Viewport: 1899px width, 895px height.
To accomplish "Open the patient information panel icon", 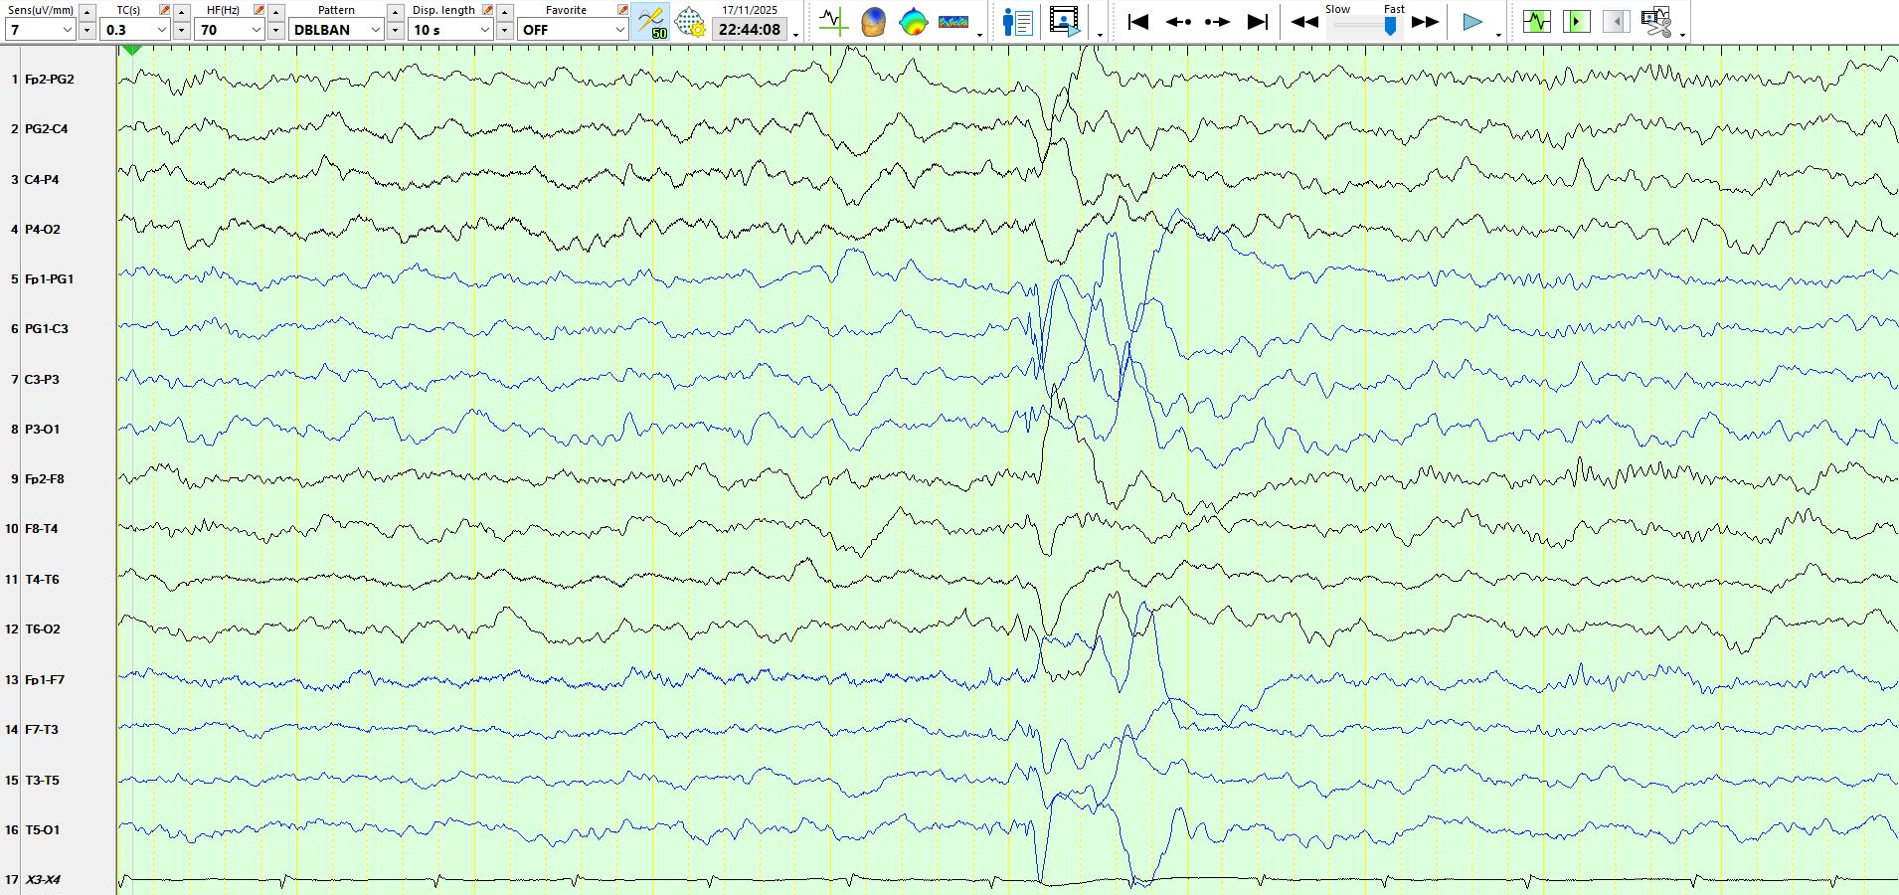I will coord(1018,22).
